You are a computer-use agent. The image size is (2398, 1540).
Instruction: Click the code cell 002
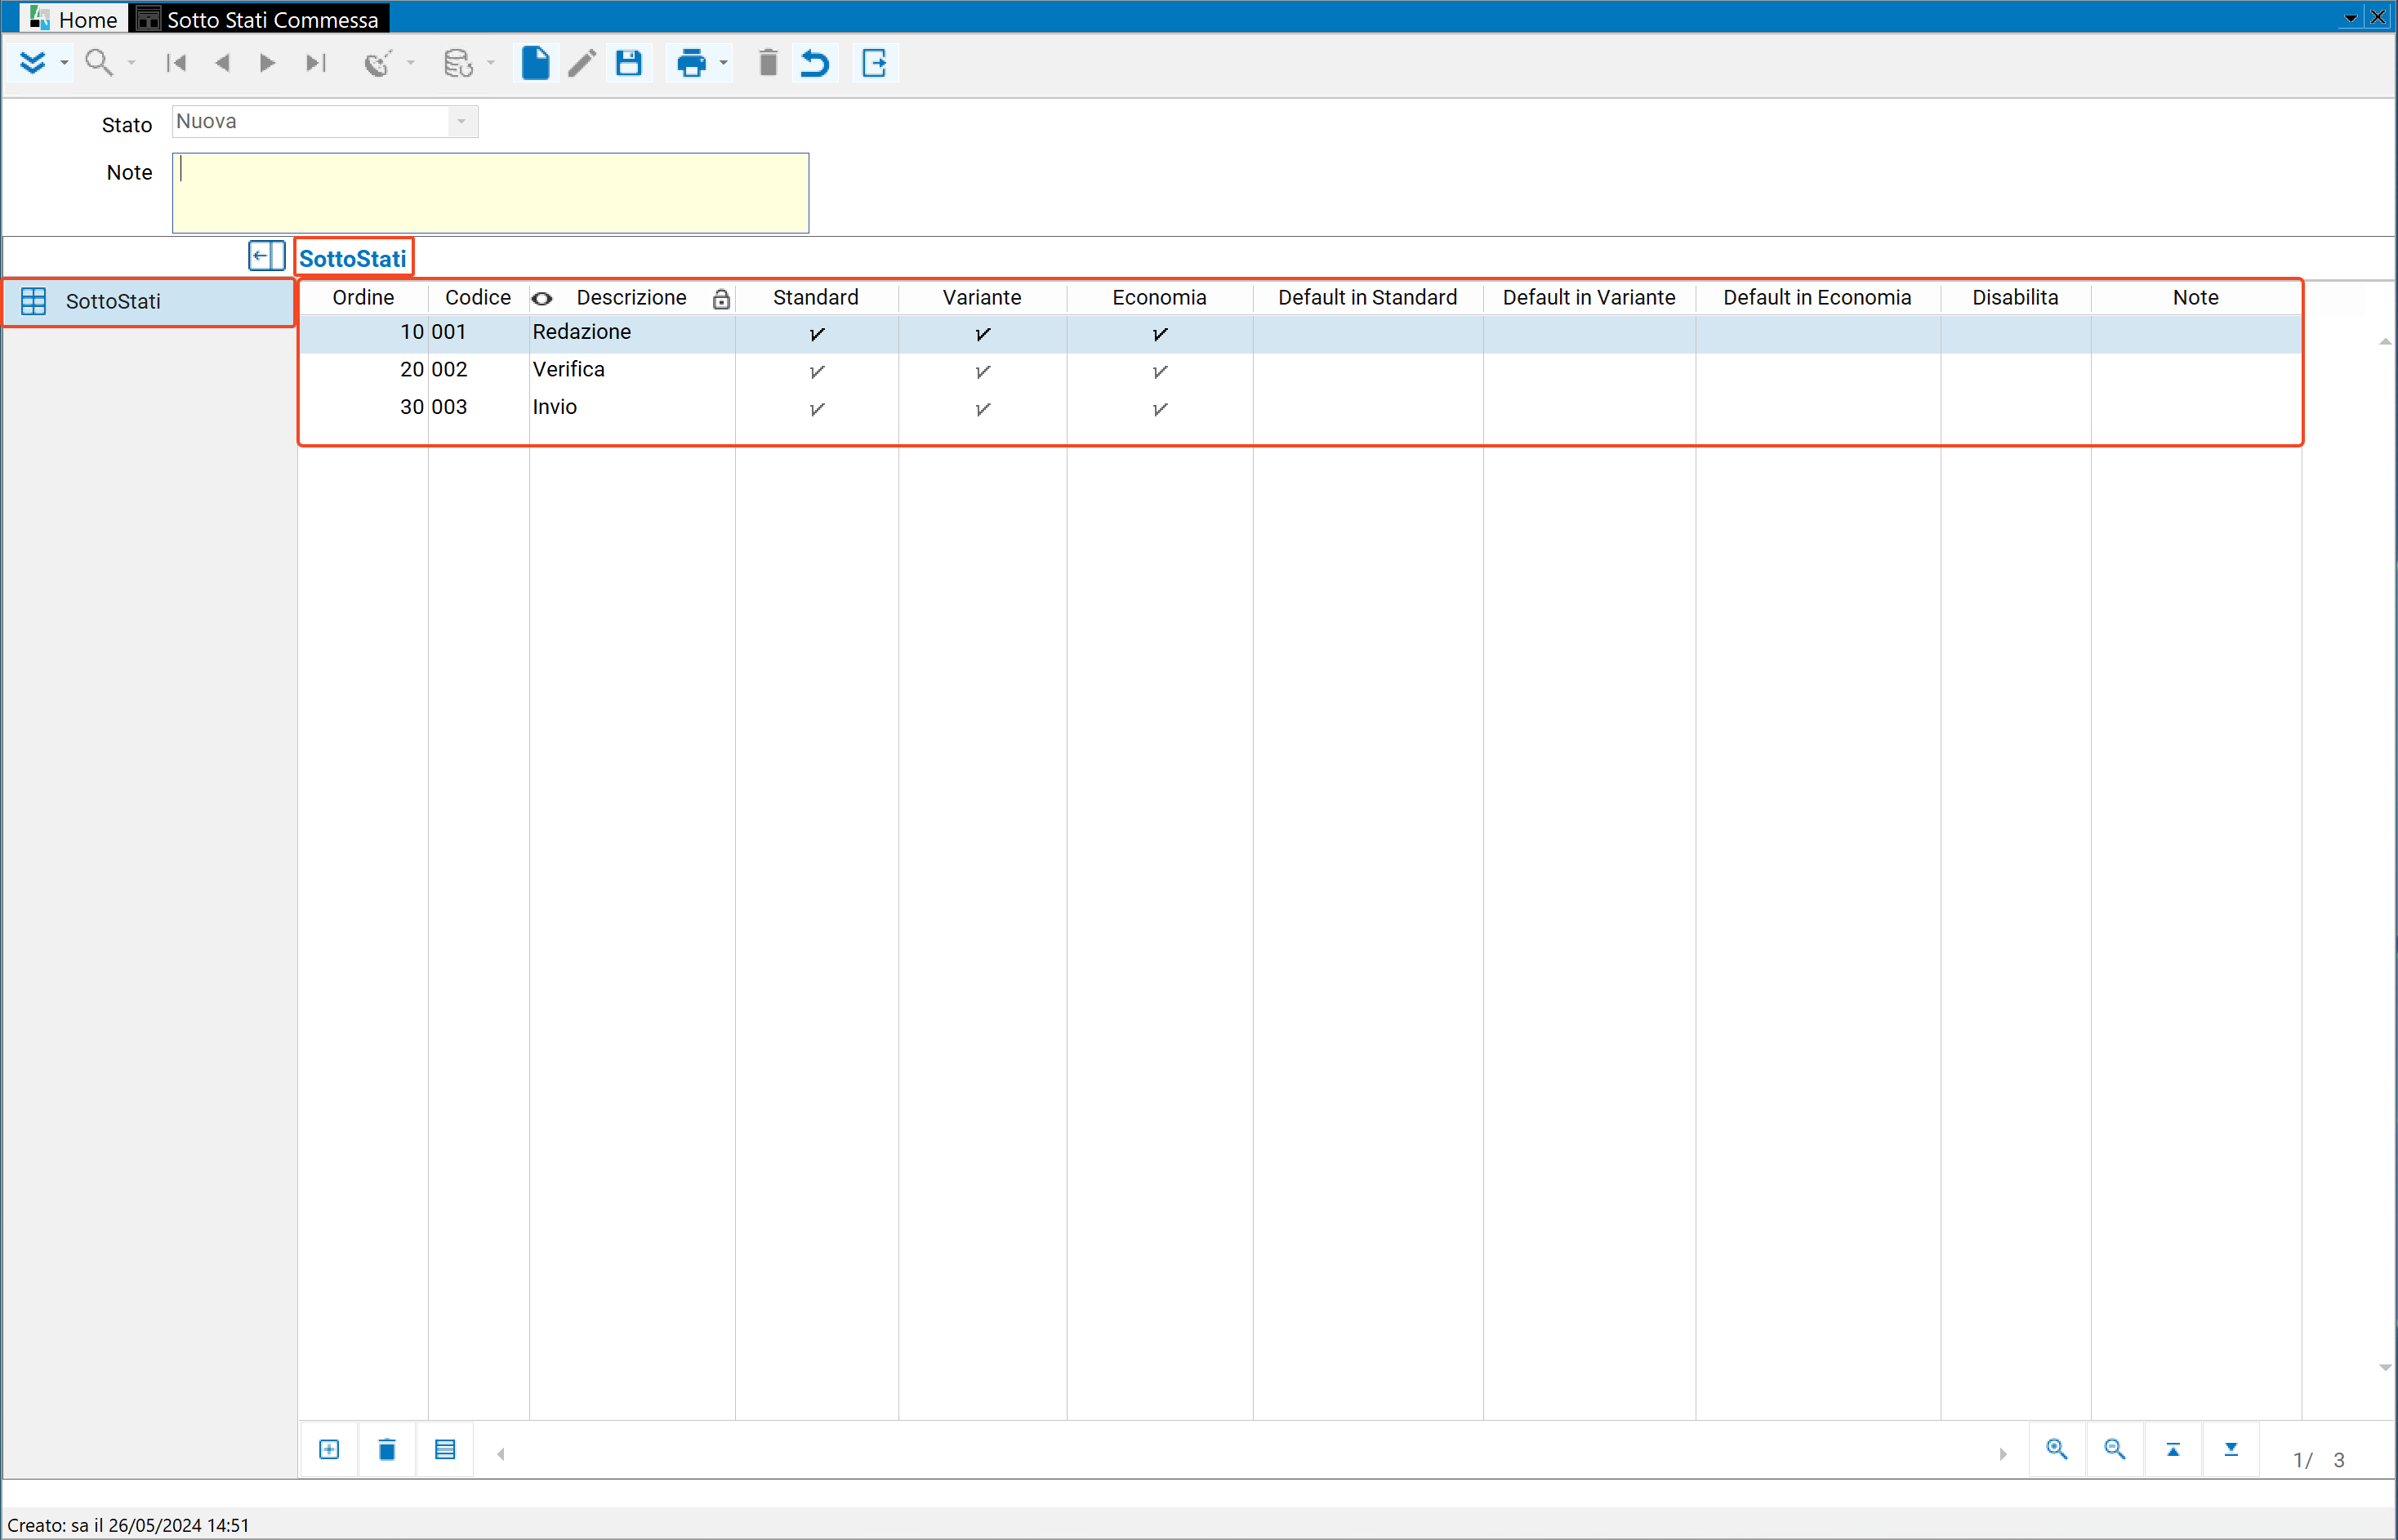coord(478,369)
